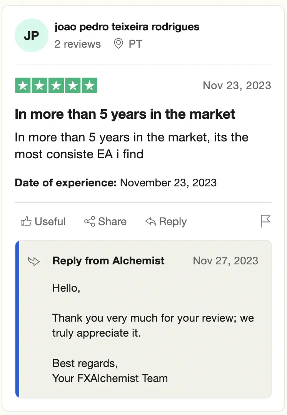Image resolution: width=287 pixels, height=415 pixels.
Task: Click the review date Nov 23, 2023
Action: click(237, 85)
